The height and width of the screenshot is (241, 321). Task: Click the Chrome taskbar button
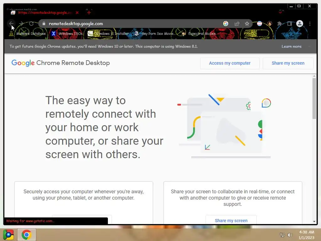pyautogui.click(x=26, y=235)
